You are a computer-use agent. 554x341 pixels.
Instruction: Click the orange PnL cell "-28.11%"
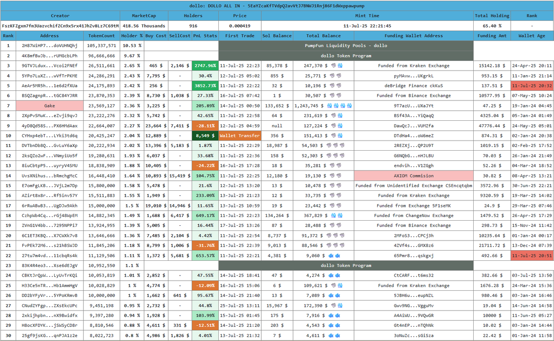pyautogui.click(x=205, y=126)
